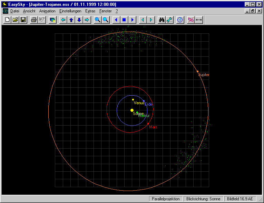Image resolution: width=264 pixels, height=203 pixels.
Task: Click the Parallelprojektion status bar field
Action: pos(166,199)
